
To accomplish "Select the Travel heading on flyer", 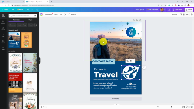I will pyautogui.click(x=106, y=75).
